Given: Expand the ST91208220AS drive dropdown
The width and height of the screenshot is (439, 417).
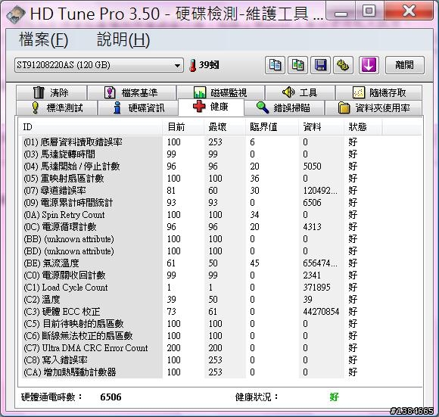Looking at the screenshot, I should tap(99, 65).
